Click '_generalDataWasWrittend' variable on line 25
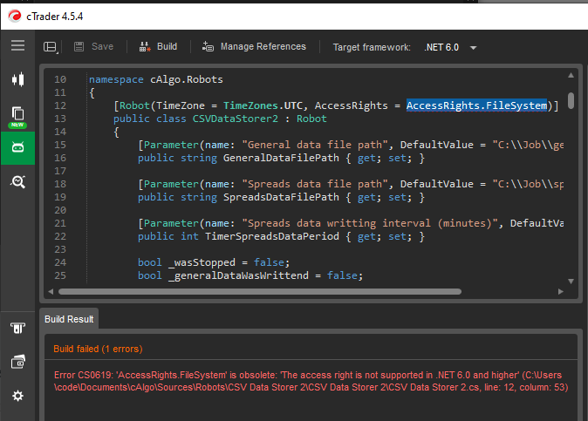 [238, 275]
